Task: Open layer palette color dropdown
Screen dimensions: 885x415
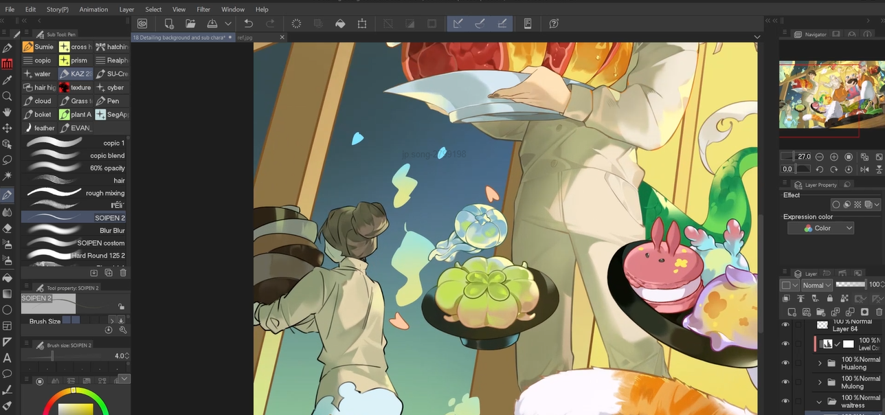Action: pos(788,285)
